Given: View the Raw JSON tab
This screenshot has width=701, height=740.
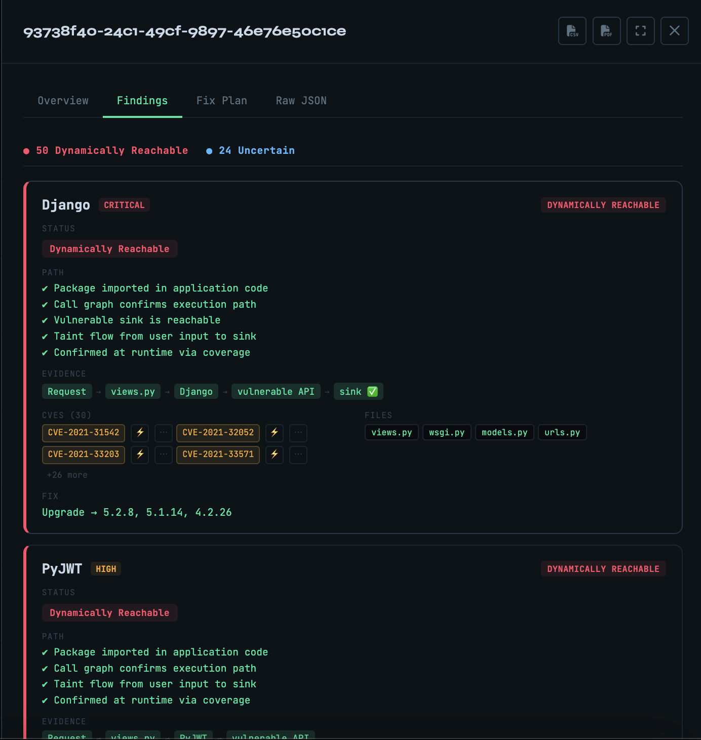Looking at the screenshot, I should pos(301,101).
